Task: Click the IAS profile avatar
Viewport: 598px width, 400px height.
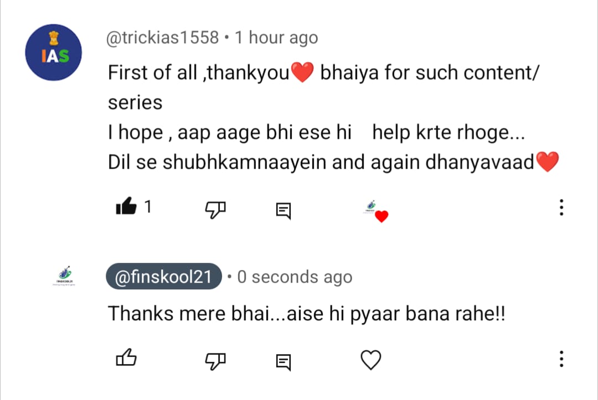Action: [54, 53]
